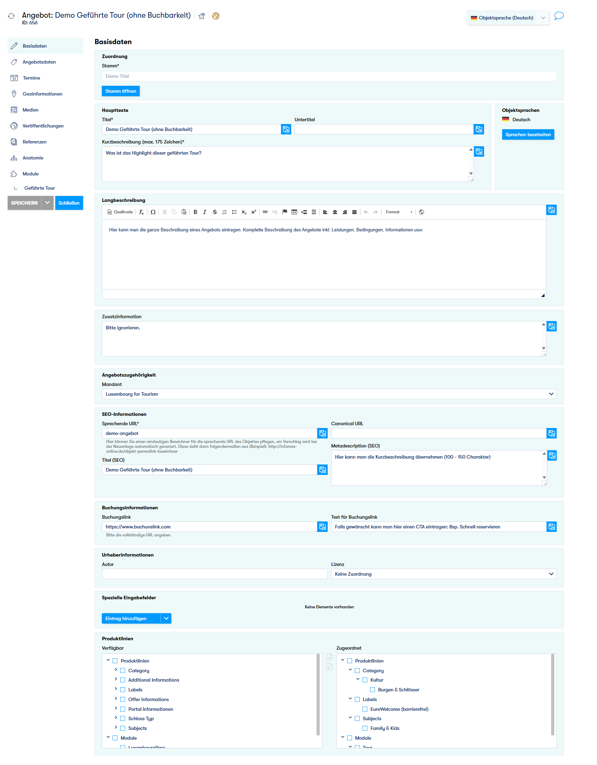Open translation for the Langbeschreibung editor
Viewport: 597px width, 765px height.
[x=552, y=210]
